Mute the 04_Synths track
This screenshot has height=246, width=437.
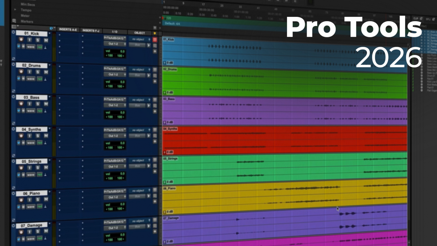click(46, 136)
